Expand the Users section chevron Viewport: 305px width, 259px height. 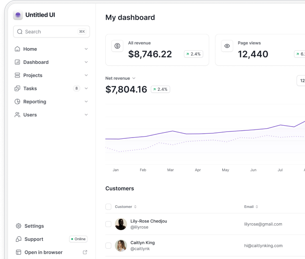point(86,115)
